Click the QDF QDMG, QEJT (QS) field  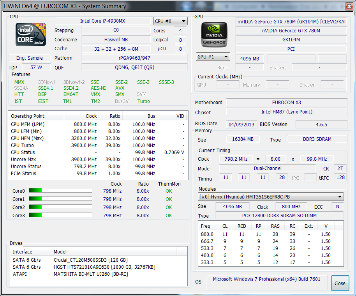(134, 67)
